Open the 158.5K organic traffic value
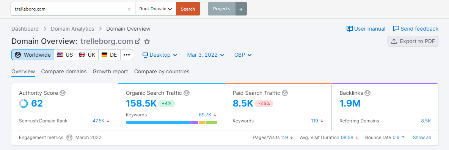449x150 pixels. [x=141, y=103]
